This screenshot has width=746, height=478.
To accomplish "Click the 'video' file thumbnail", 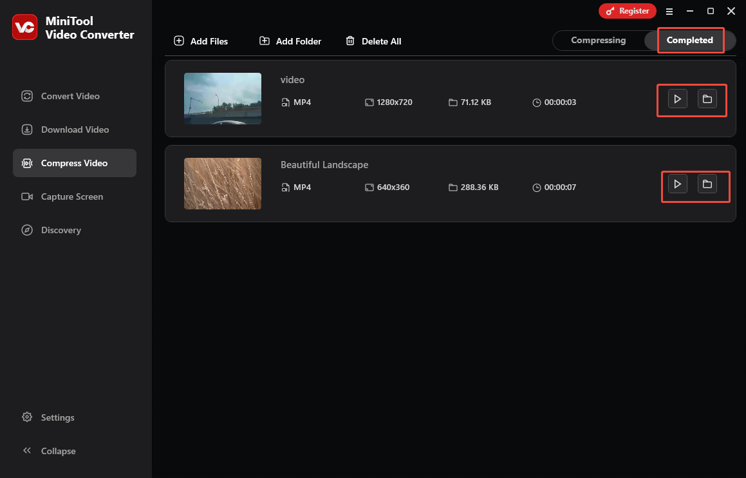I will coord(223,99).
